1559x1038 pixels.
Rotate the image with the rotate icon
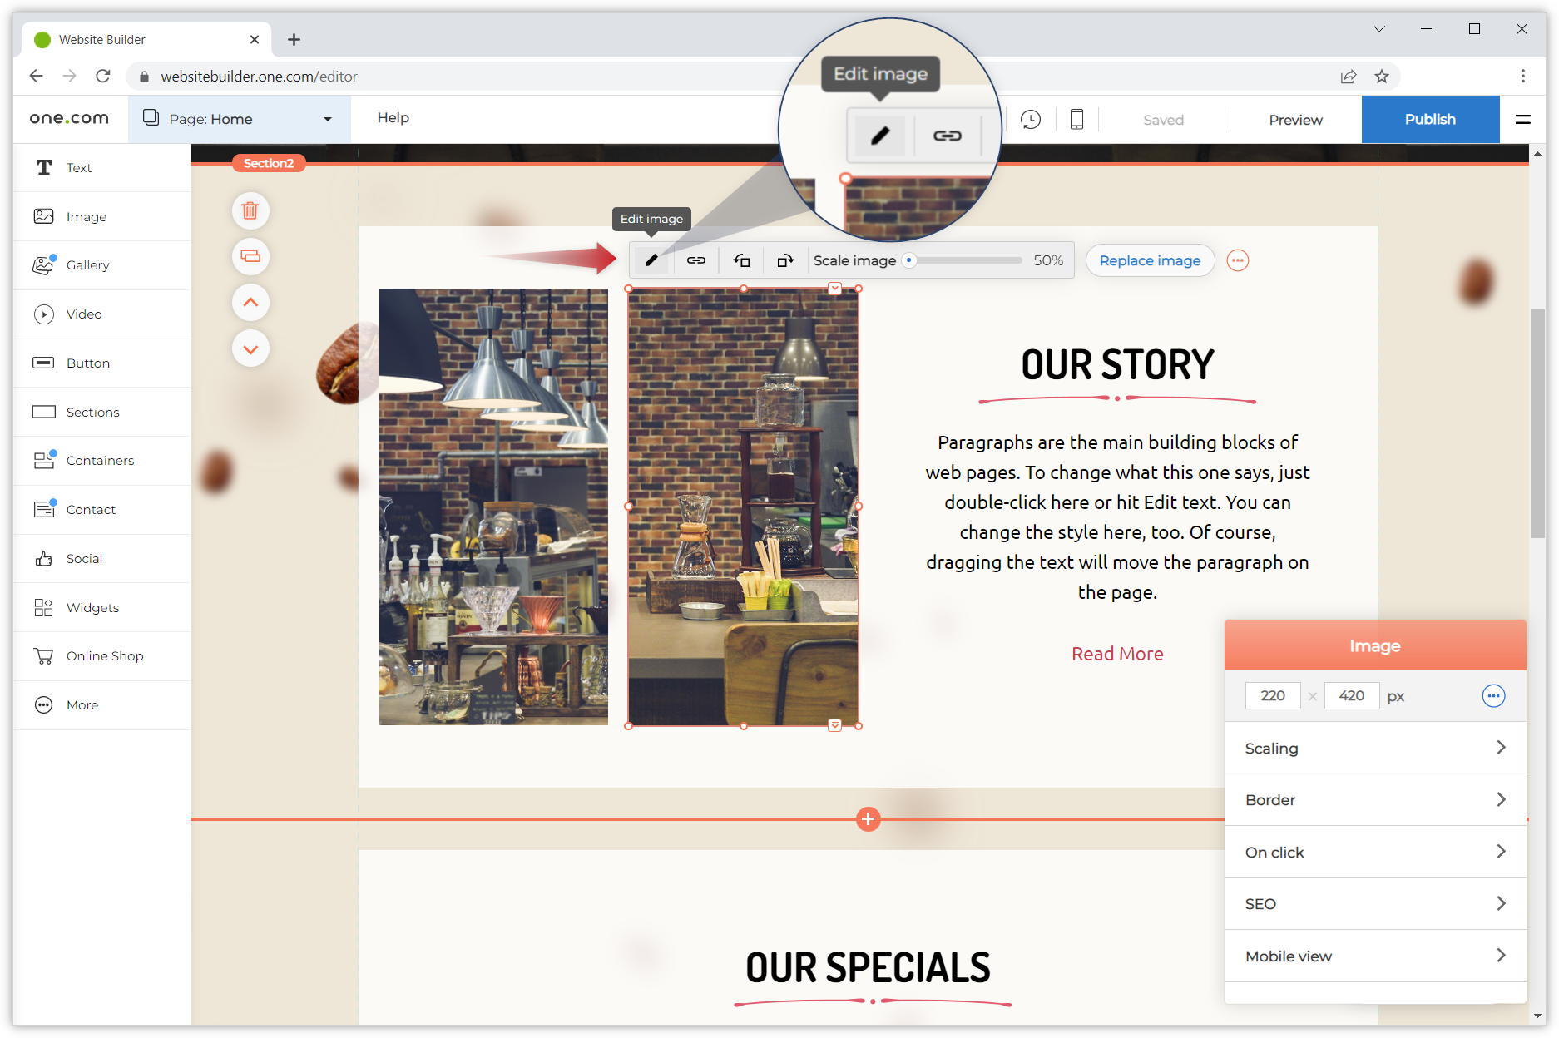click(784, 259)
